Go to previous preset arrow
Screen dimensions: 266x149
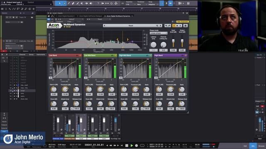104,26
